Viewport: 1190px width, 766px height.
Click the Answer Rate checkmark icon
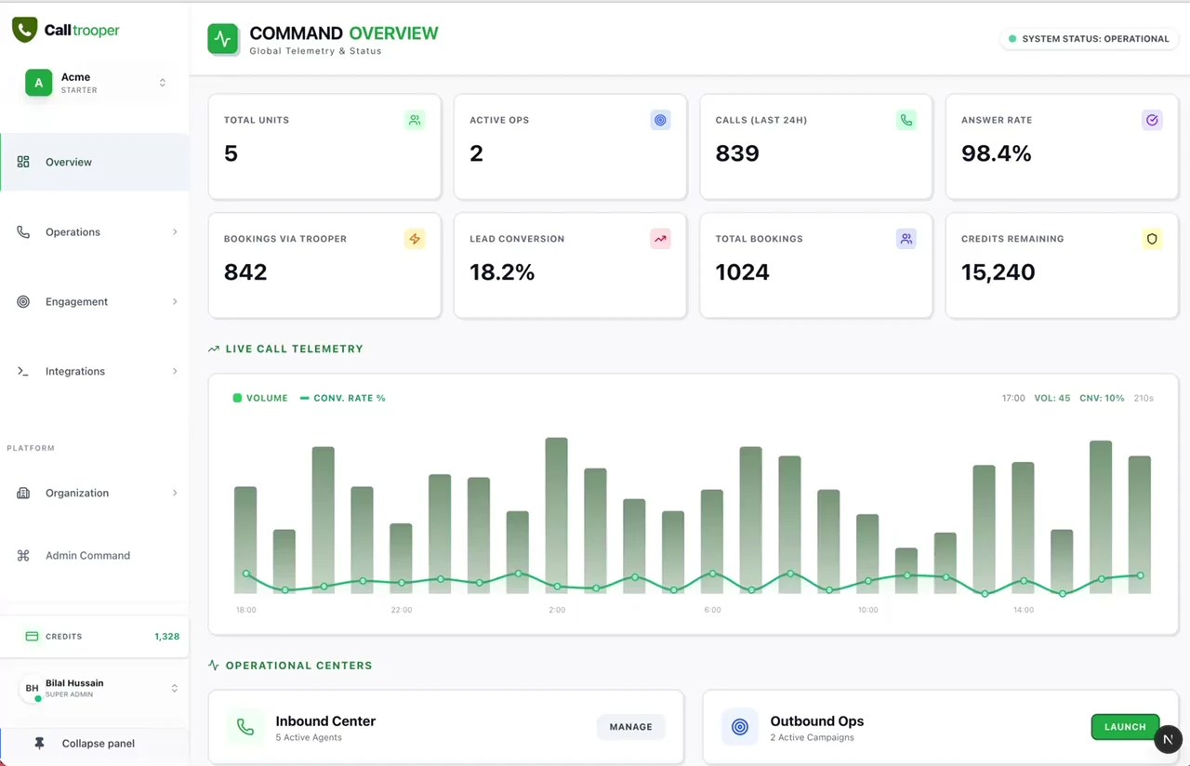(1152, 120)
